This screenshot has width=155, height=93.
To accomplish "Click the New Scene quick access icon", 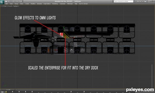I will pos(6,1).
